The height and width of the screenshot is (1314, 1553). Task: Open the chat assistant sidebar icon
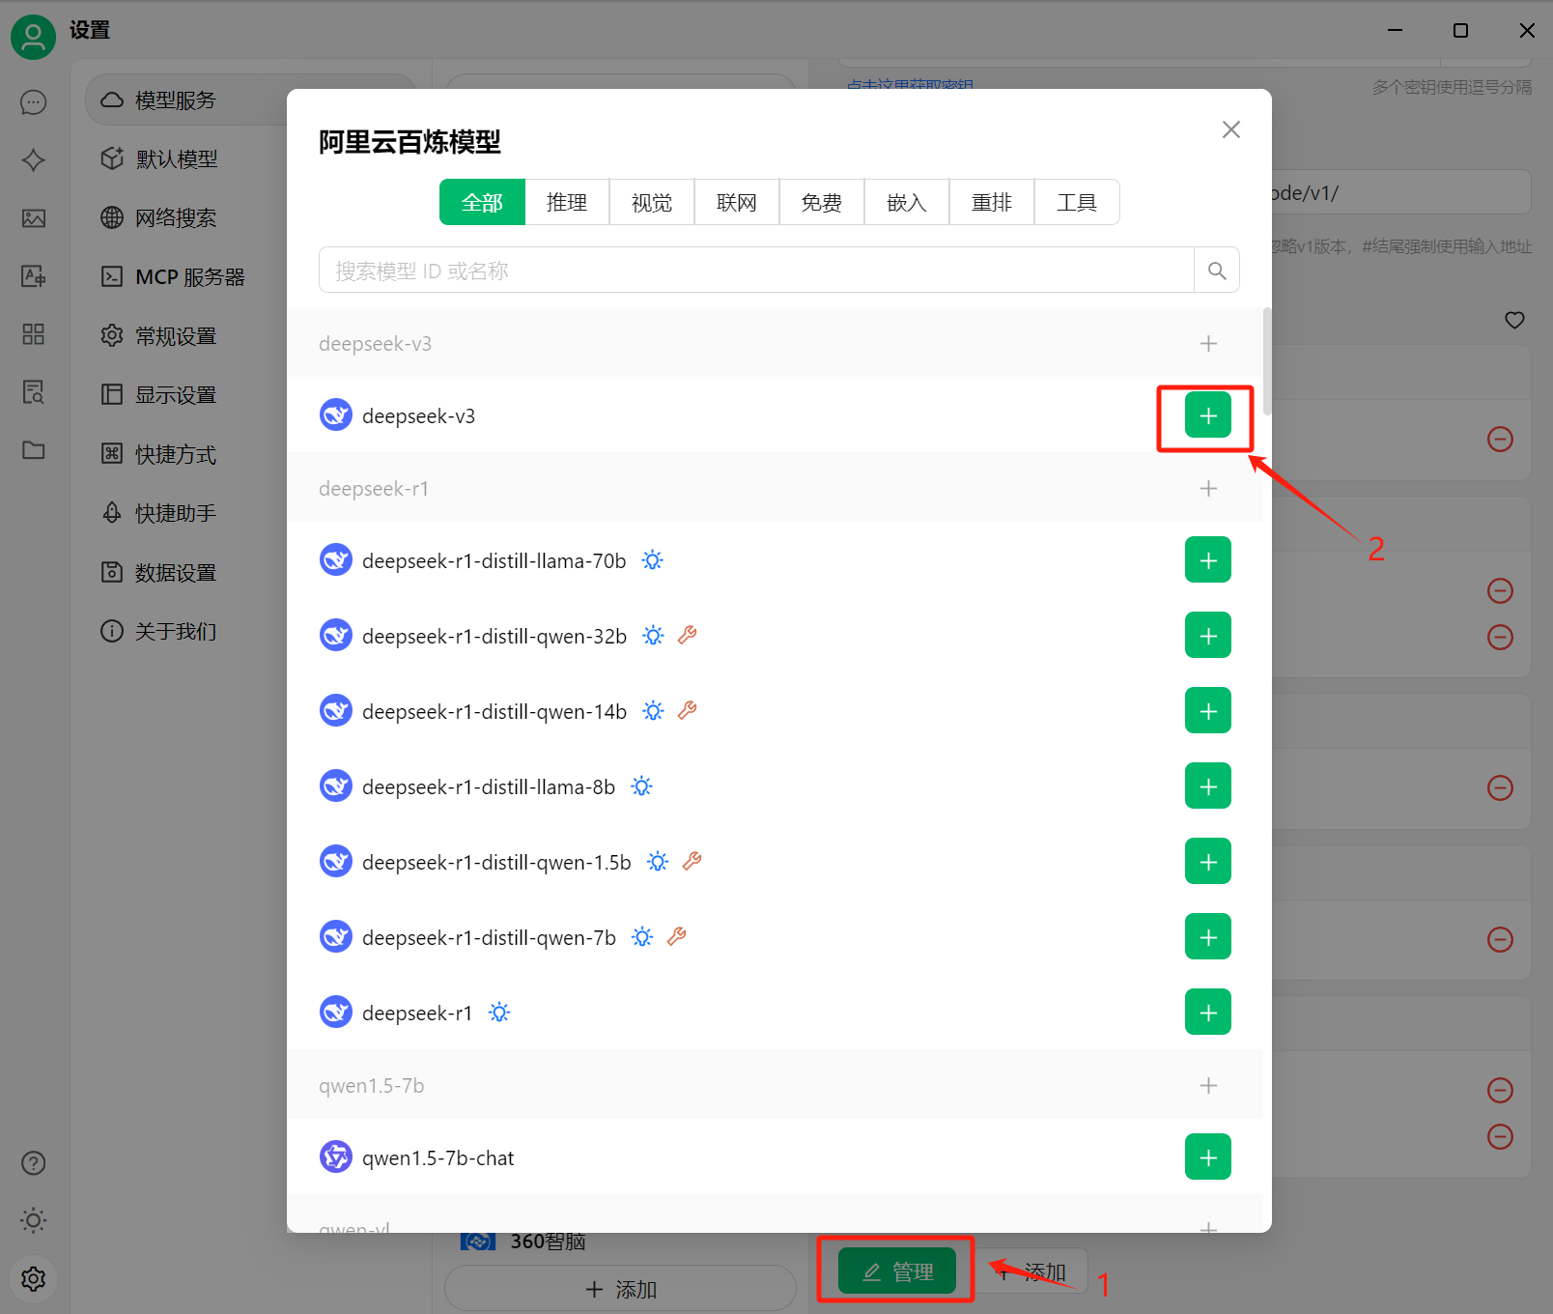pos(34,102)
